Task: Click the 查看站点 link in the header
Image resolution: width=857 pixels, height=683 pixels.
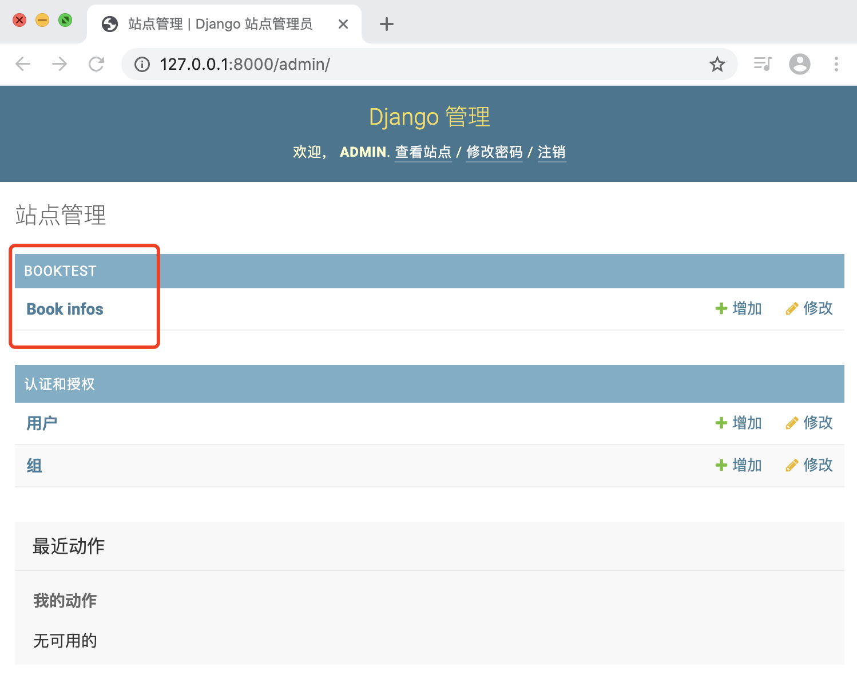Action: (x=423, y=152)
